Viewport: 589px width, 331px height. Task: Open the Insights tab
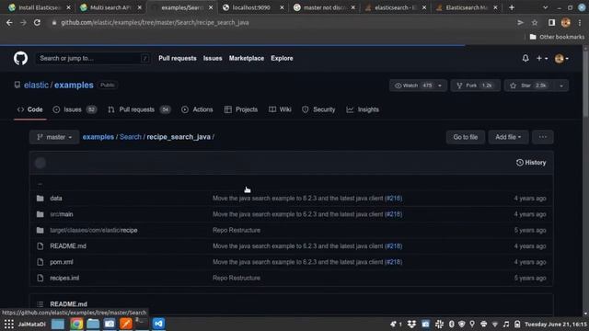pyautogui.click(x=363, y=109)
